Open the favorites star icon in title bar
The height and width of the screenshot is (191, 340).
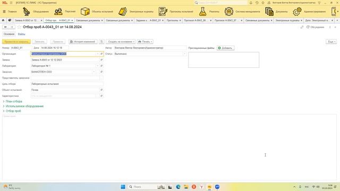(263, 3)
